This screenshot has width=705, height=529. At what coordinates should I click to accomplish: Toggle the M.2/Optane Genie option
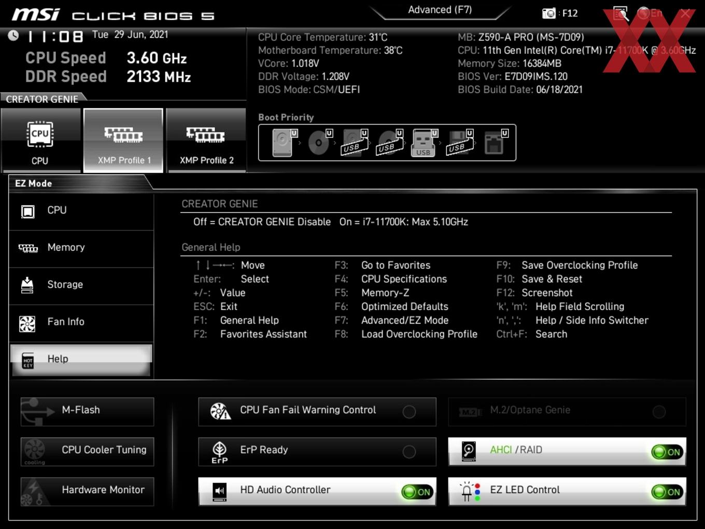pos(659,412)
